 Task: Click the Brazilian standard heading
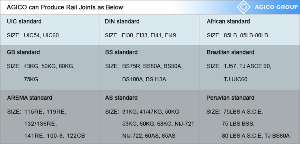[230, 52]
